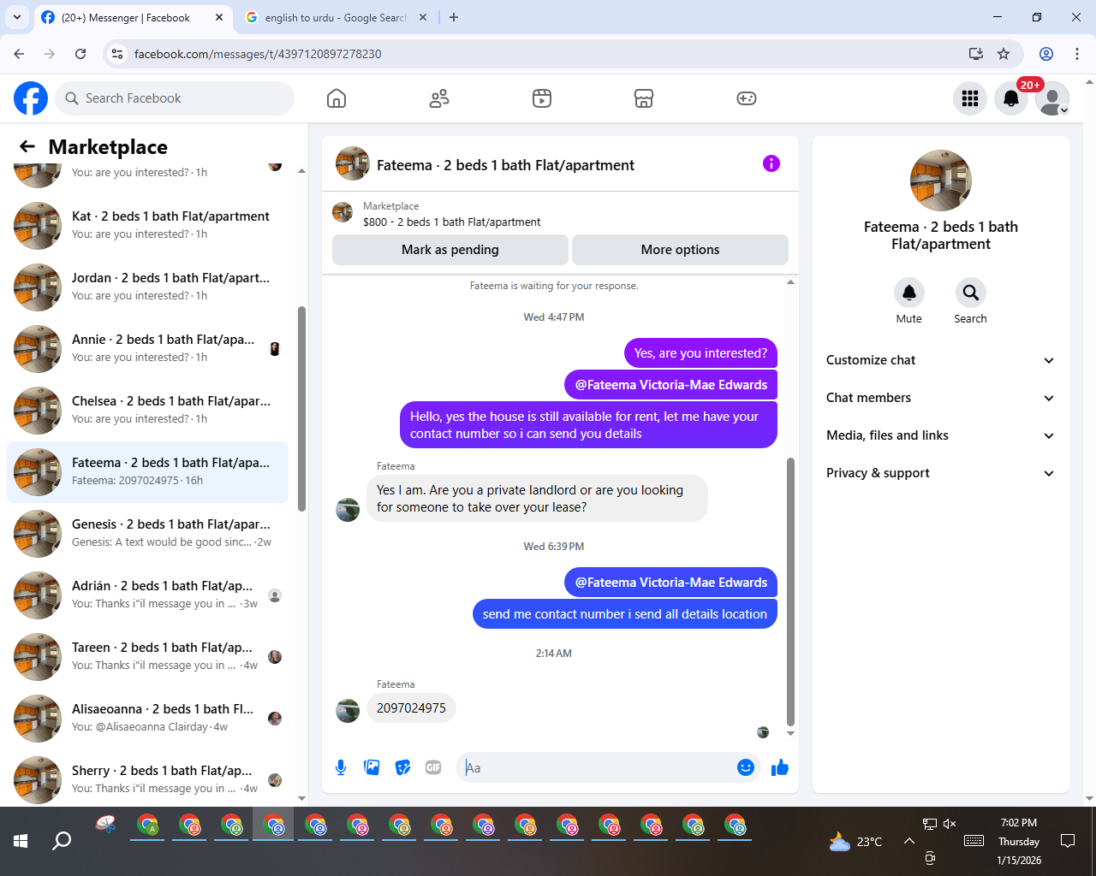Screen dimensions: 1096x876
Task: Click the More options button
Action: [680, 250]
